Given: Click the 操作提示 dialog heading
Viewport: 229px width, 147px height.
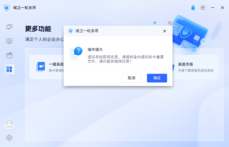Looking at the screenshot, I should pyautogui.click(x=95, y=50).
